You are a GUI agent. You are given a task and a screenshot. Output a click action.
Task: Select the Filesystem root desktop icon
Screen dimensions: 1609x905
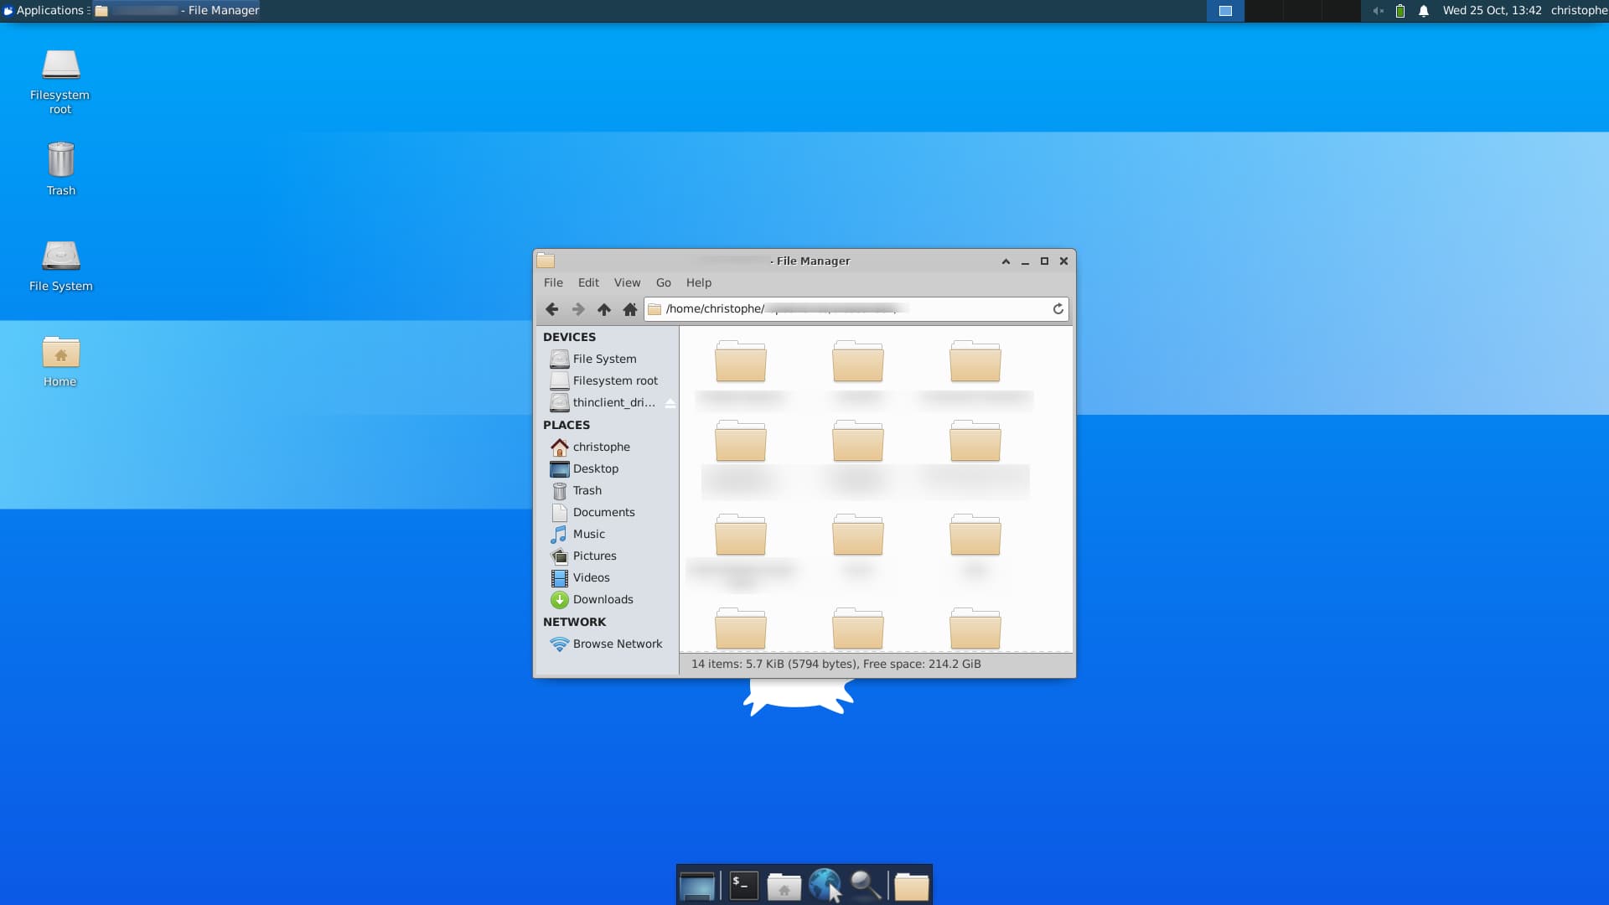pos(60,80)
